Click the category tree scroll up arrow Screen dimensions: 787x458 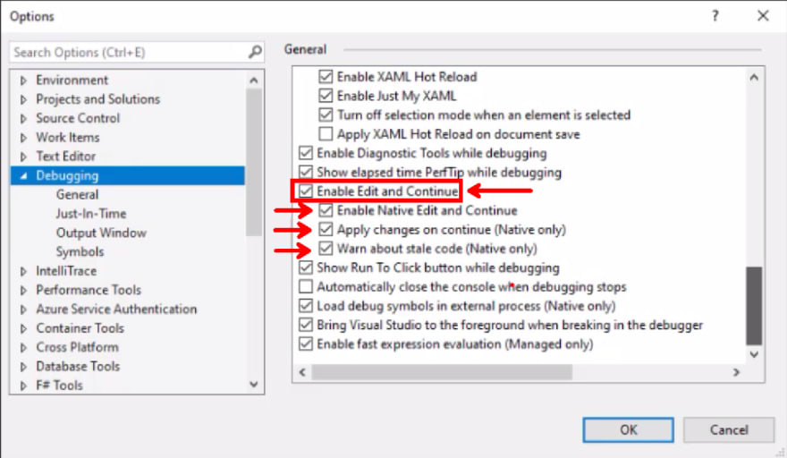click(254, 81)
